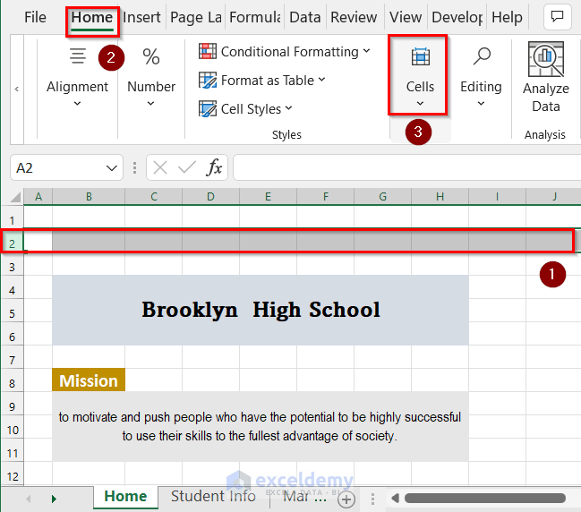This screenshot has height=512, width=581.
Task: Add a new sheet with plus icon
Action: (346, 499)
